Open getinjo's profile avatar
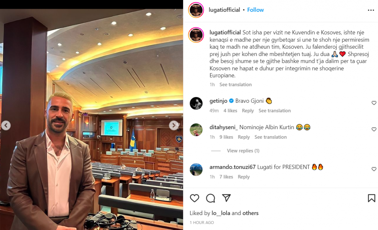Viewport: 378px width, 230px height. (x=196, y=103)
